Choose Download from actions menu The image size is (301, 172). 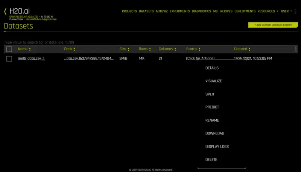[214, 133]
